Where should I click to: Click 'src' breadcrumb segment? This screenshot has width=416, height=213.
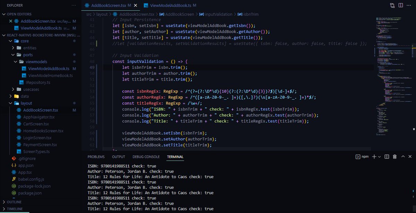click(x=89, y=14)
